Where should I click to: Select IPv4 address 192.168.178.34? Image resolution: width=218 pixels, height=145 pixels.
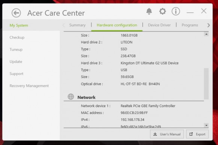pos(133,120)
